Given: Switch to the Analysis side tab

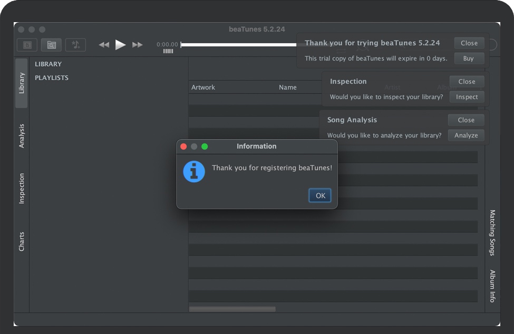Looking at the screenshot, I should [x=22, y=136].
